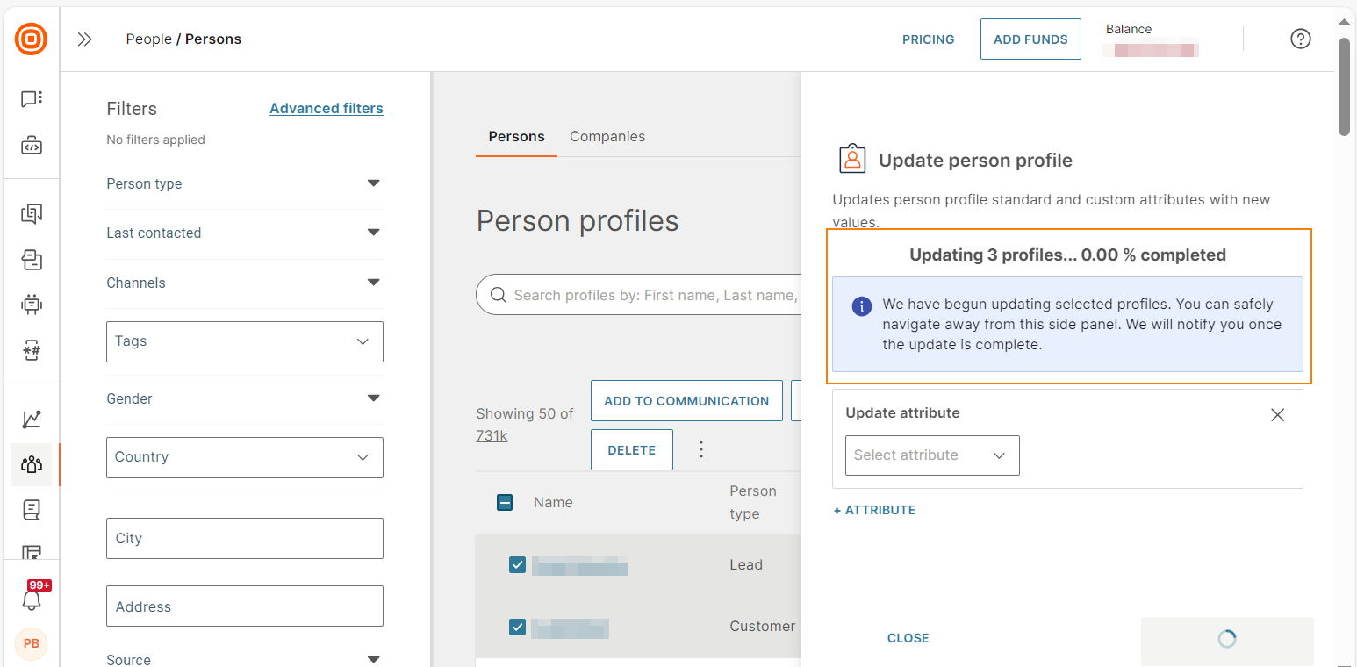Switch to the Companies tab
The height and width of the screenshot is (667, 1357).
tap(607, 137)
